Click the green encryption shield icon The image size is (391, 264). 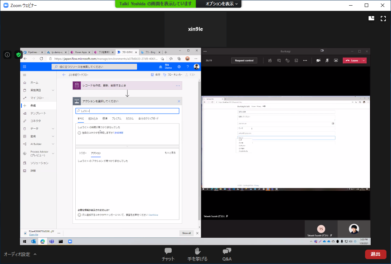tap(19, 55)
